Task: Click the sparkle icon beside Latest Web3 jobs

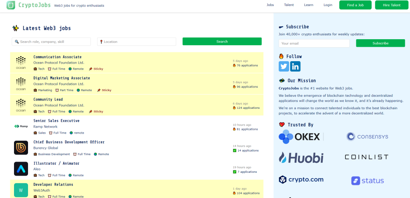Action: tap(16, 28)
